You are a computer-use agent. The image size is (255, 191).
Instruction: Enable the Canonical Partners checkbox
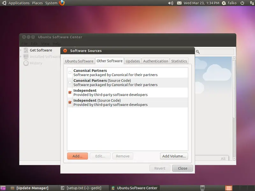point(70,73)
